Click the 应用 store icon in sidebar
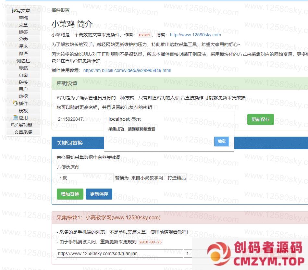This screenshot has width=308, height=270. (x=16, y=117)
